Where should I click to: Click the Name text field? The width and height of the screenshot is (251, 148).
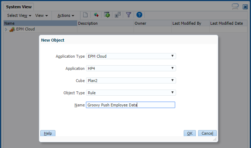coord(130,105)
